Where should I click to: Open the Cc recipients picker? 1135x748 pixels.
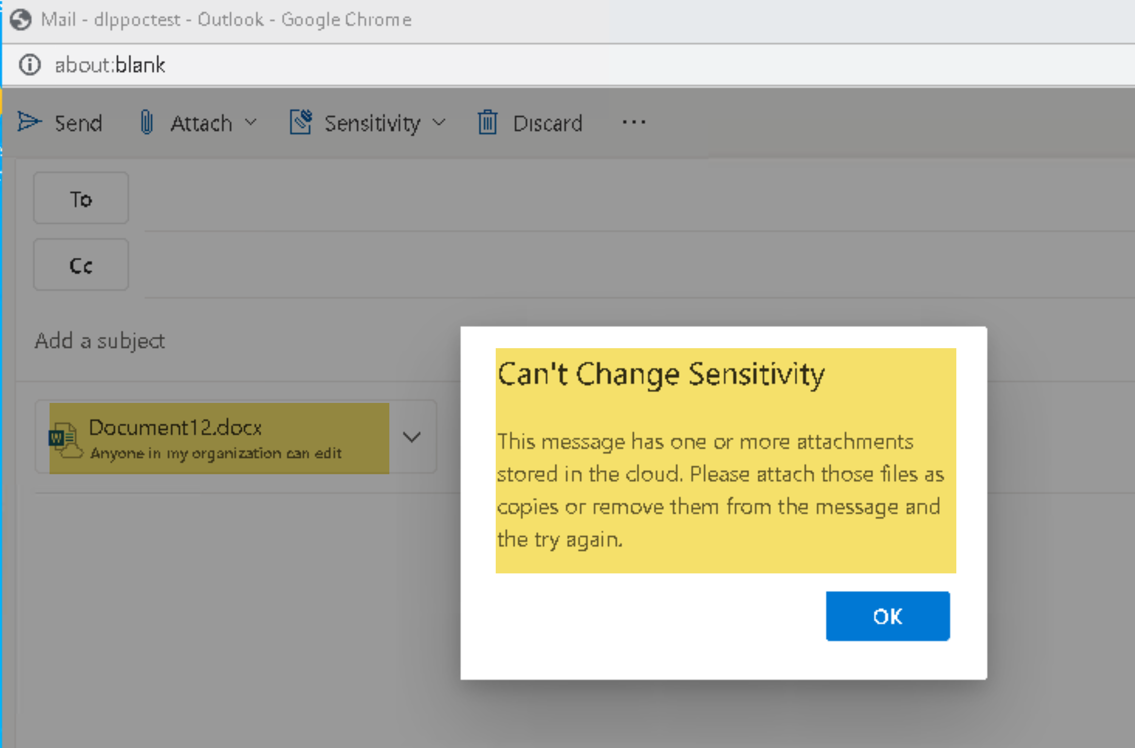[81, 264]
